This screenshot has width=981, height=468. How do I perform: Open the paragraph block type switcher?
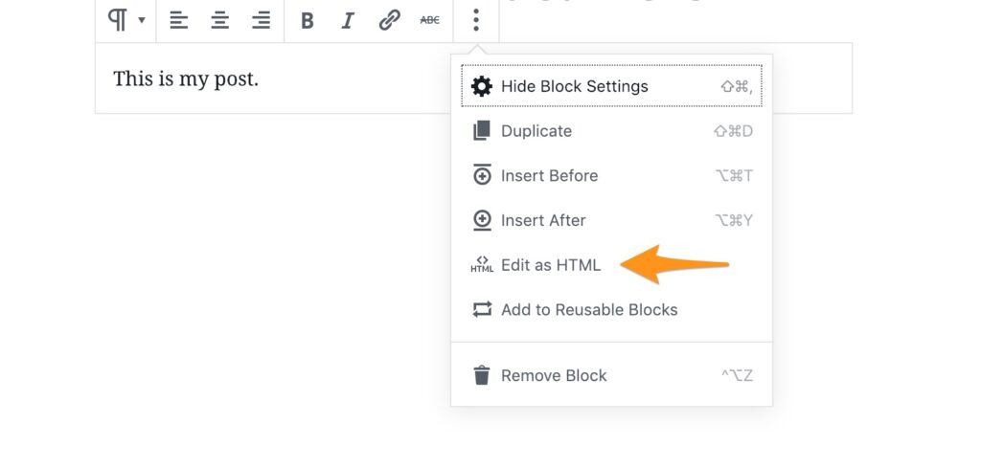125,20
